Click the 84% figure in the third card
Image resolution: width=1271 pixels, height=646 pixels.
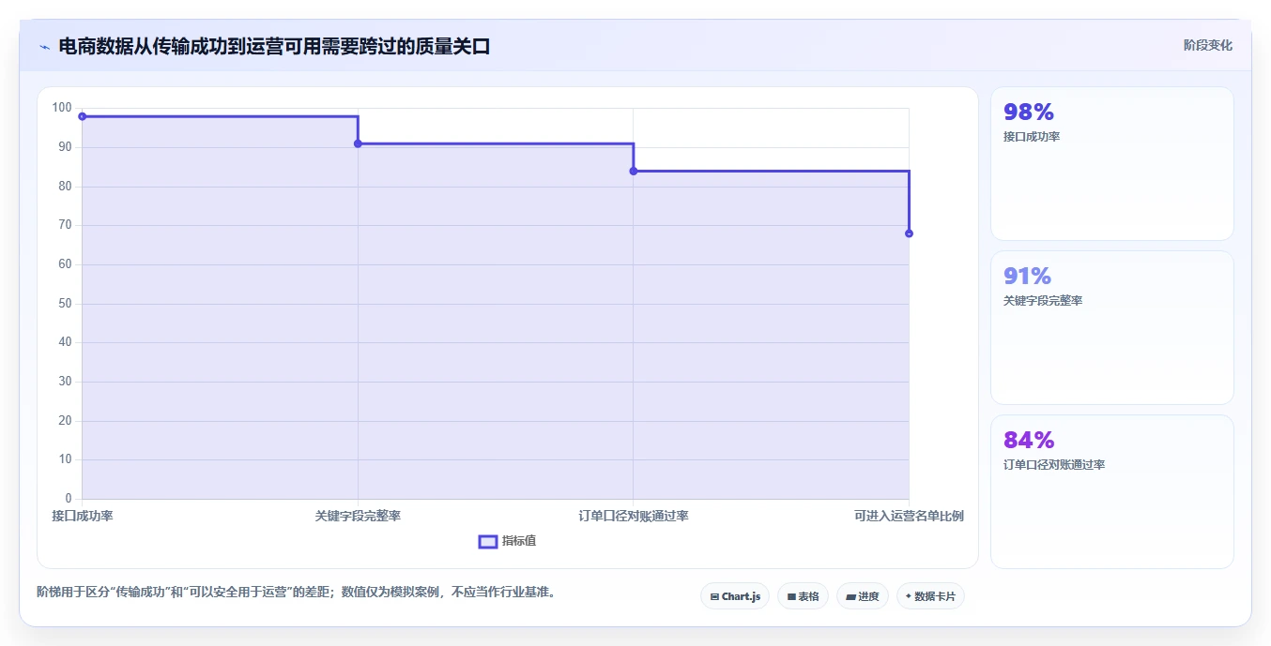tap(1029, 441)
